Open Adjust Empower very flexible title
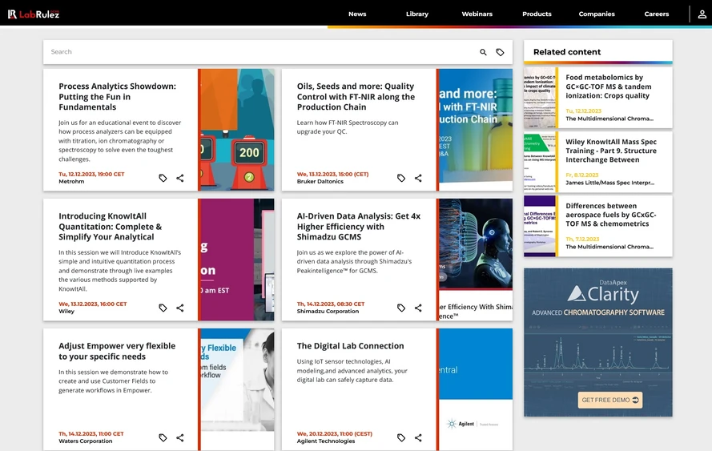Image resolution: width=712 pixels, height=451 pixels. coord(117,351)
